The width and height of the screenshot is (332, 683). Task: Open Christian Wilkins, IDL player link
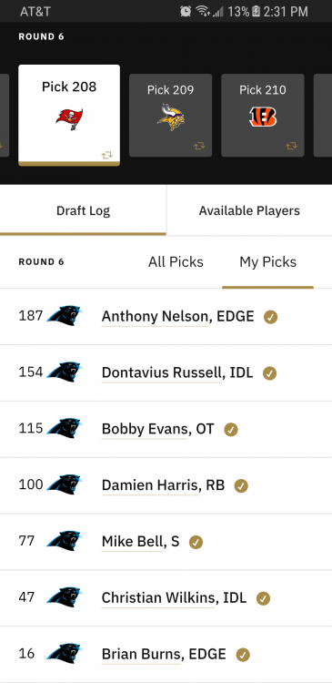point(174,598)
